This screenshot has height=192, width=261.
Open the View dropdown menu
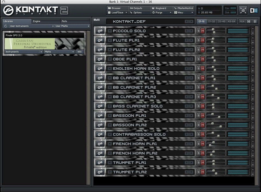[x=184, y=12]
